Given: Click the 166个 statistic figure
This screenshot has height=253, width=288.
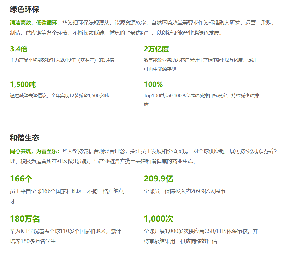Looking at the screenshot, I should 21,179.
